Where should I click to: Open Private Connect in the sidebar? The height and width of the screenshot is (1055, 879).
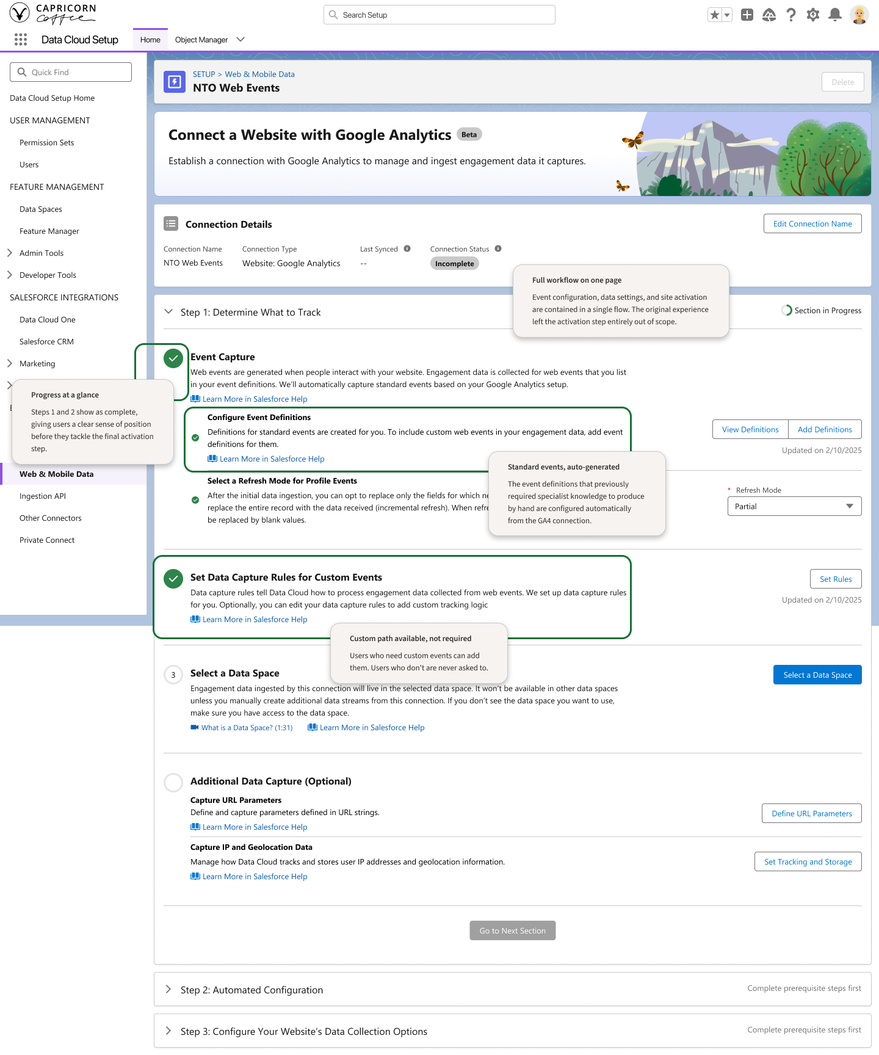pos(47,540)
